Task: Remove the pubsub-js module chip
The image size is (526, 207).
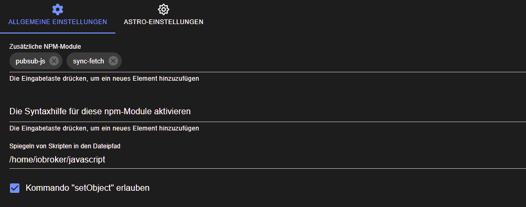Action: (x=54, y=61)
